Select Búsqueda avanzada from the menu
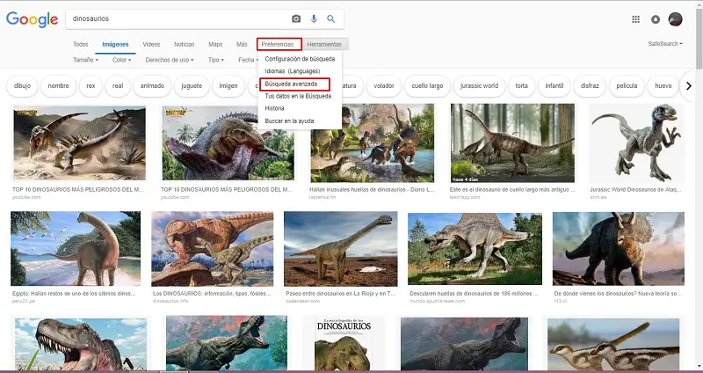 point(291,84)
